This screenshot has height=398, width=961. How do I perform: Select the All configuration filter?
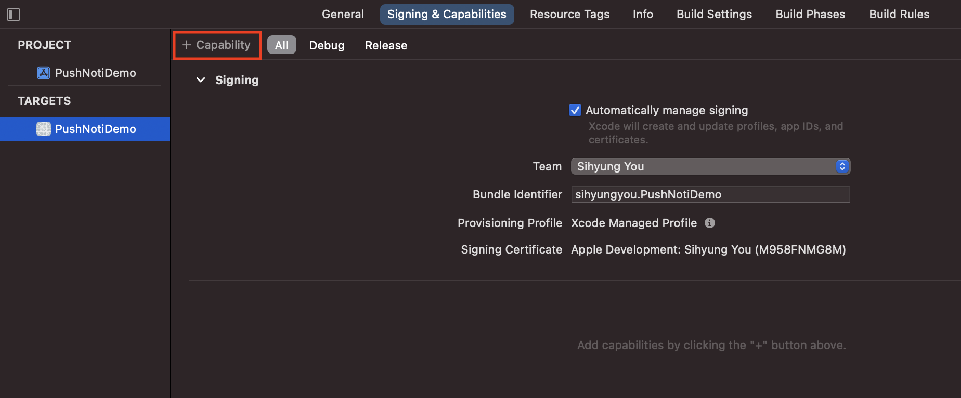coord(281,45)
